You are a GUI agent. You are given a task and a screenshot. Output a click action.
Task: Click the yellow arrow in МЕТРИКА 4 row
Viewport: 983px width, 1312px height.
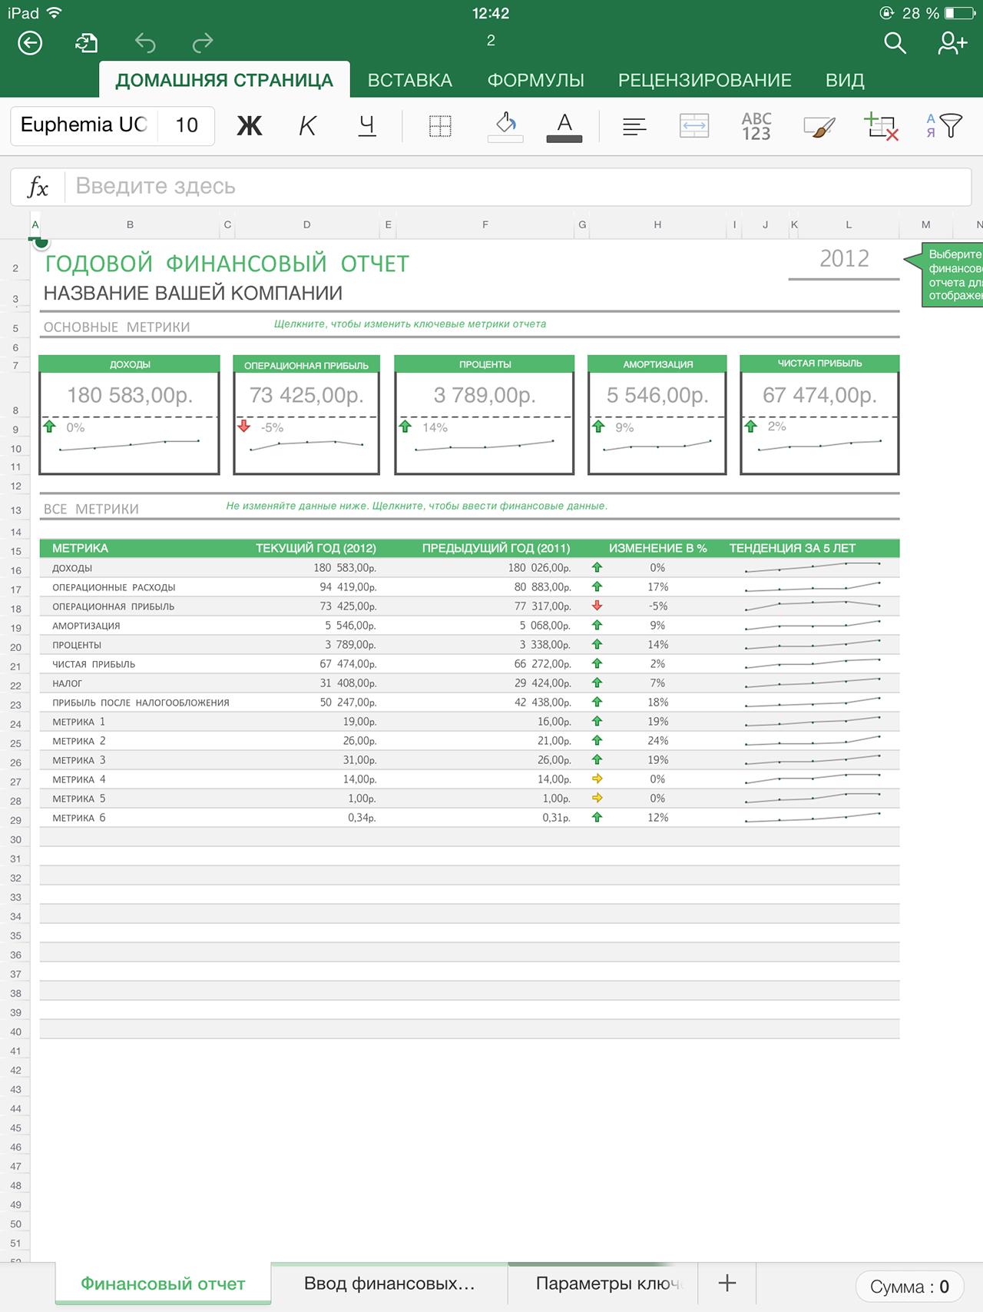tap(597, 779)
